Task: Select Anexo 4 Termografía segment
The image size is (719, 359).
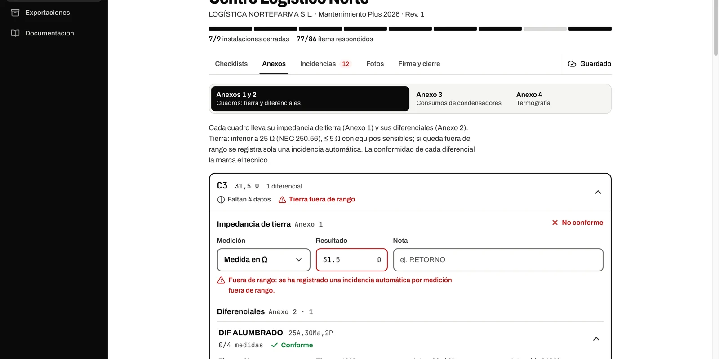Action: pos(533,99)
